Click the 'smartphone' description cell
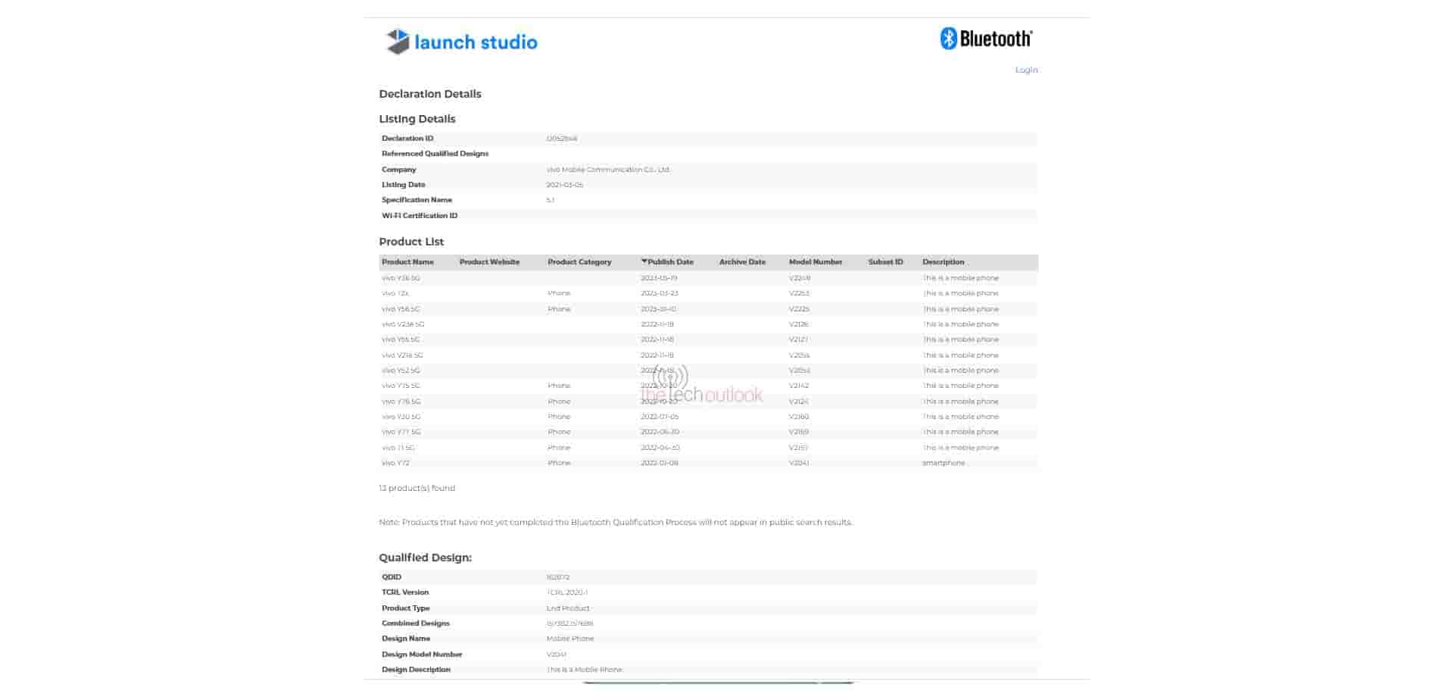The image size is (1454, 697). (x=944, y=463)
